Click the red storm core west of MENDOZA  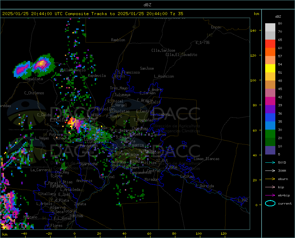coord(71,121)
